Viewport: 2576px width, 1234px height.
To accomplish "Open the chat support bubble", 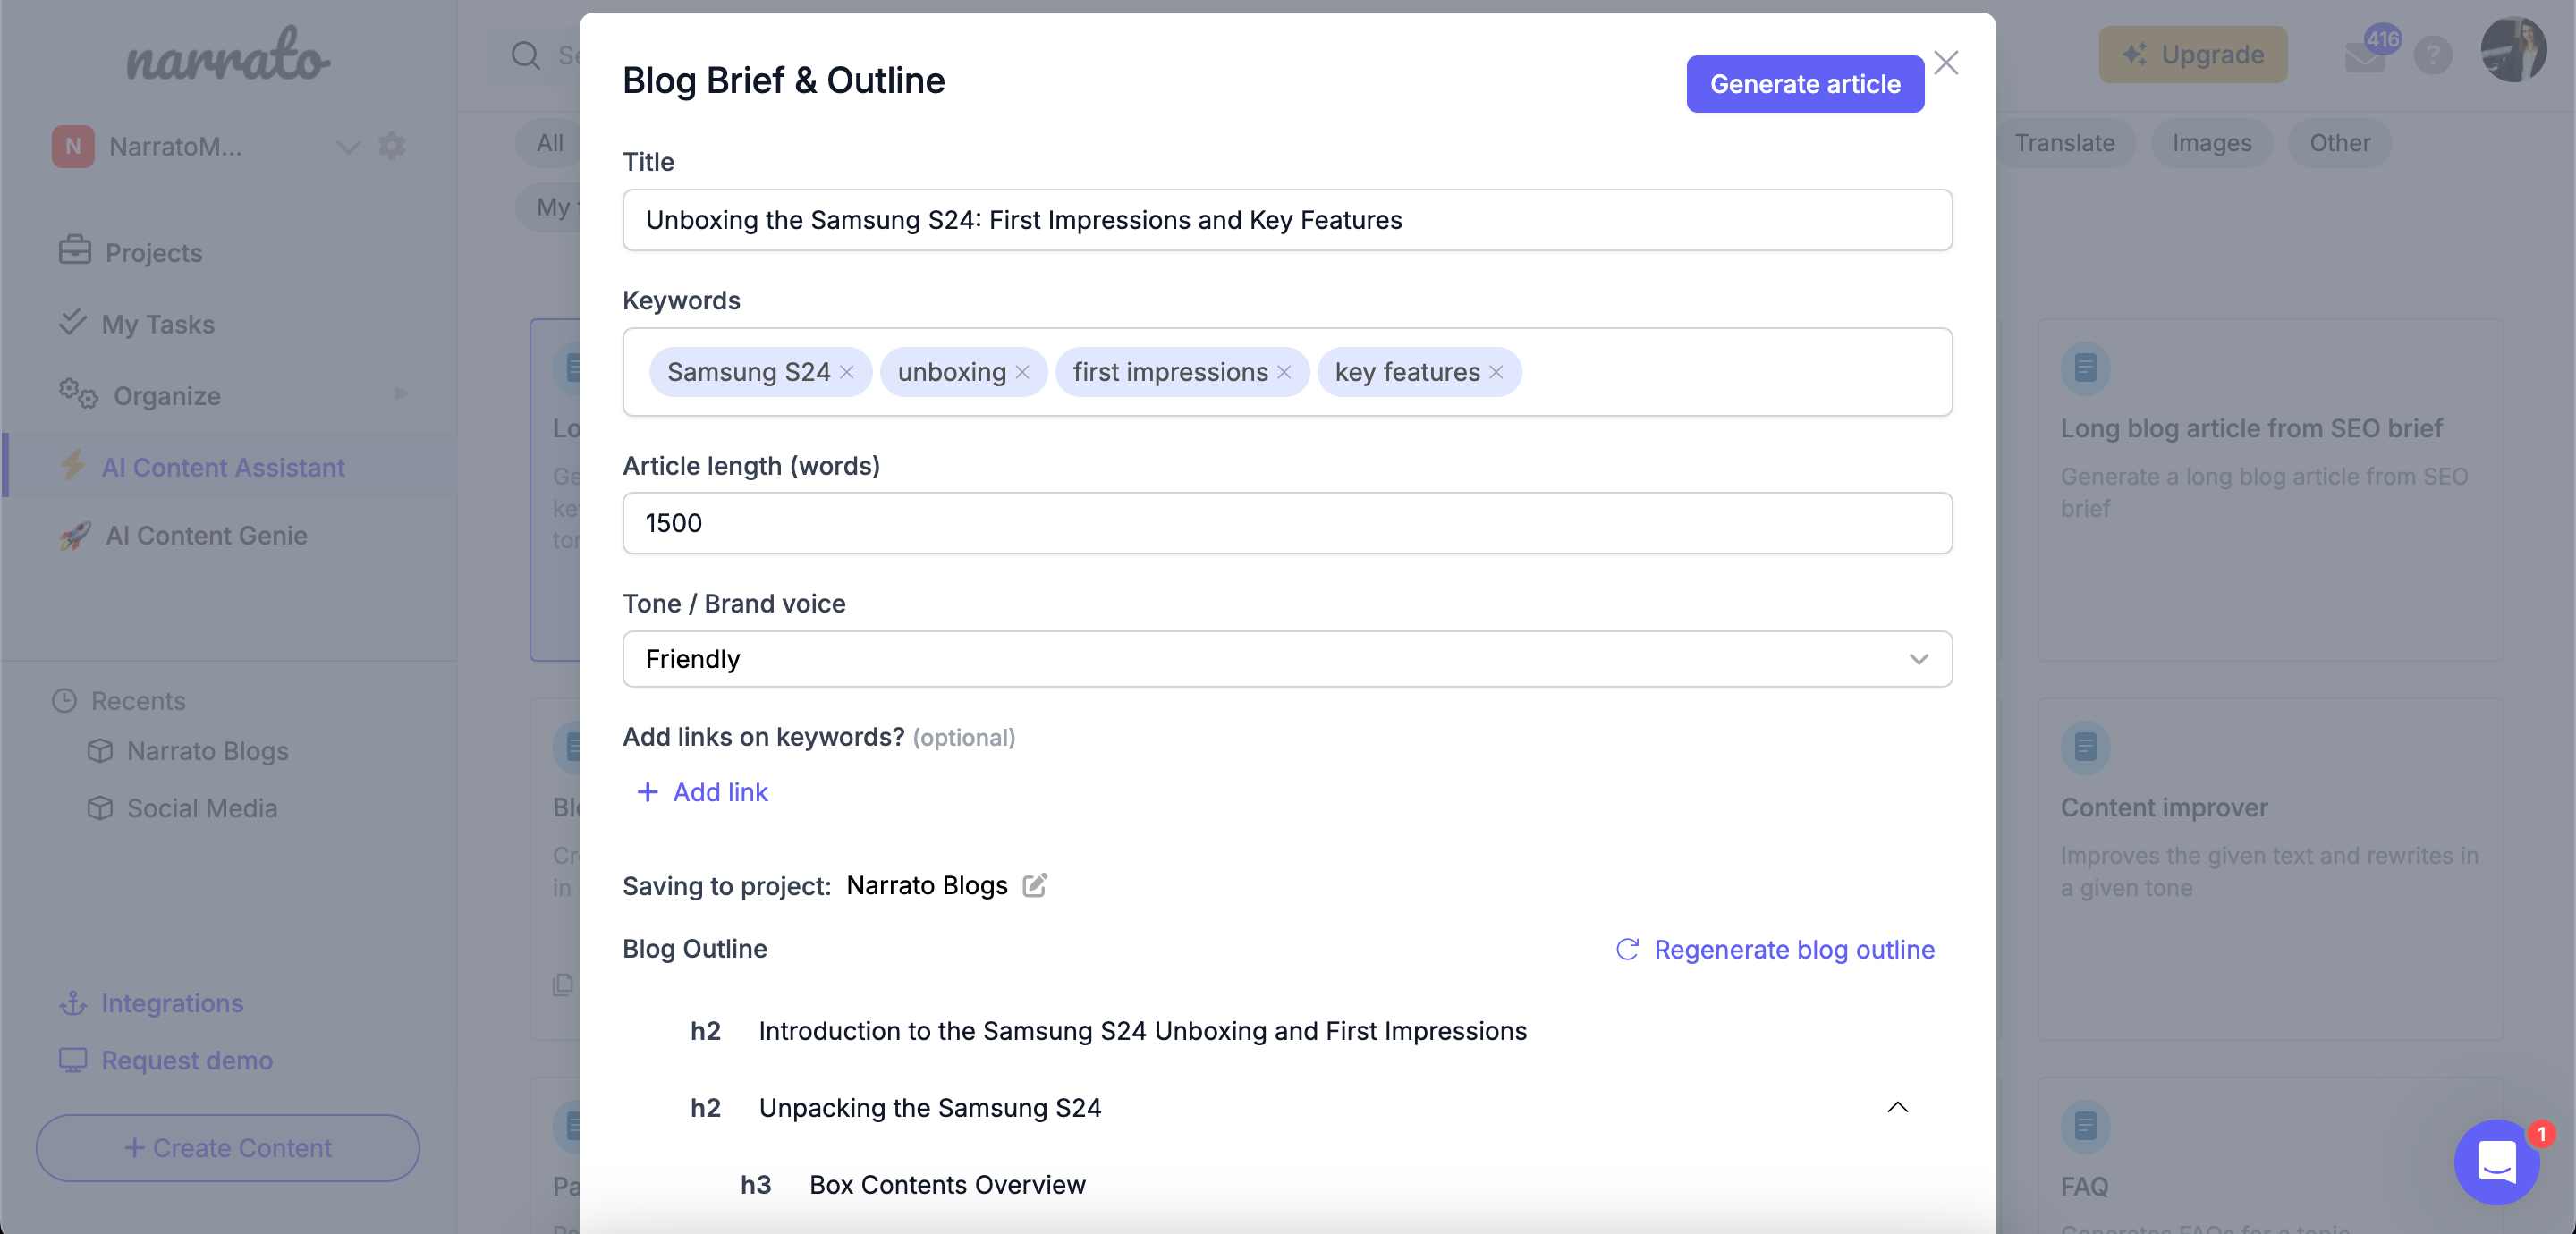I will tap(2496, 1162).
